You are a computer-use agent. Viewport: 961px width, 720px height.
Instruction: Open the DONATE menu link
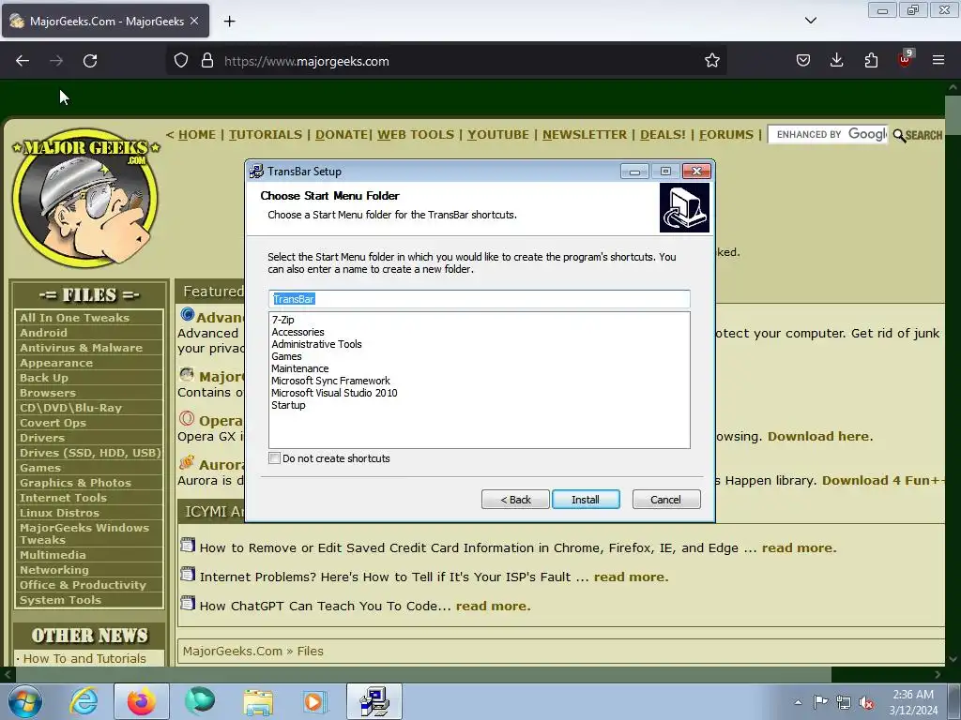point(342,135)
